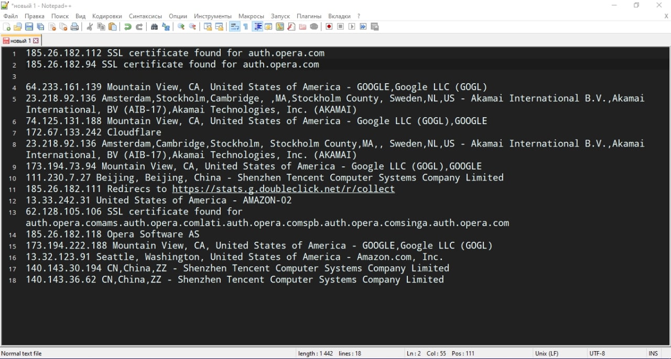
Task: Open Folder as Workspace icon
Action: point(302,27)
